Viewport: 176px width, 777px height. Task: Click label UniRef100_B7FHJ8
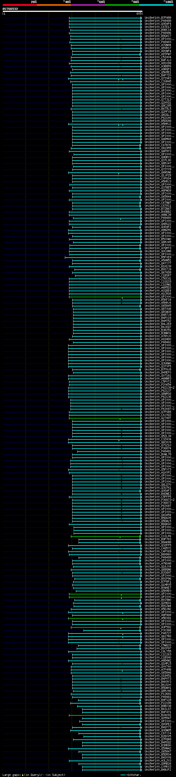pyautogui.click(x=158, y=370)
